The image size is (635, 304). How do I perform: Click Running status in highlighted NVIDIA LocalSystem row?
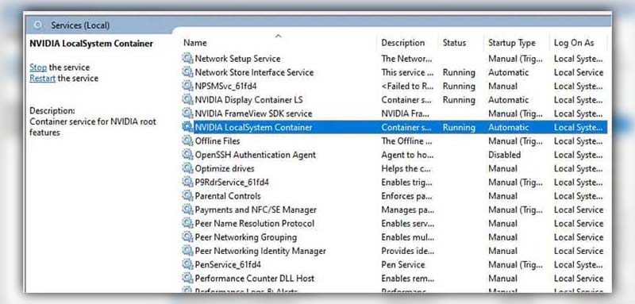click(x=459, y=128)
